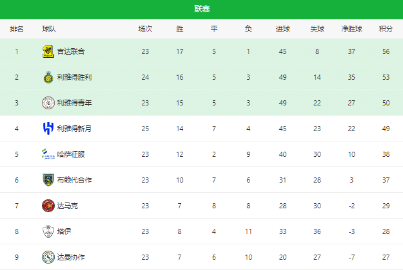Click the 利雅得新月 blue logo icon
Screen dimensions: 403x270
click(48, 129)
